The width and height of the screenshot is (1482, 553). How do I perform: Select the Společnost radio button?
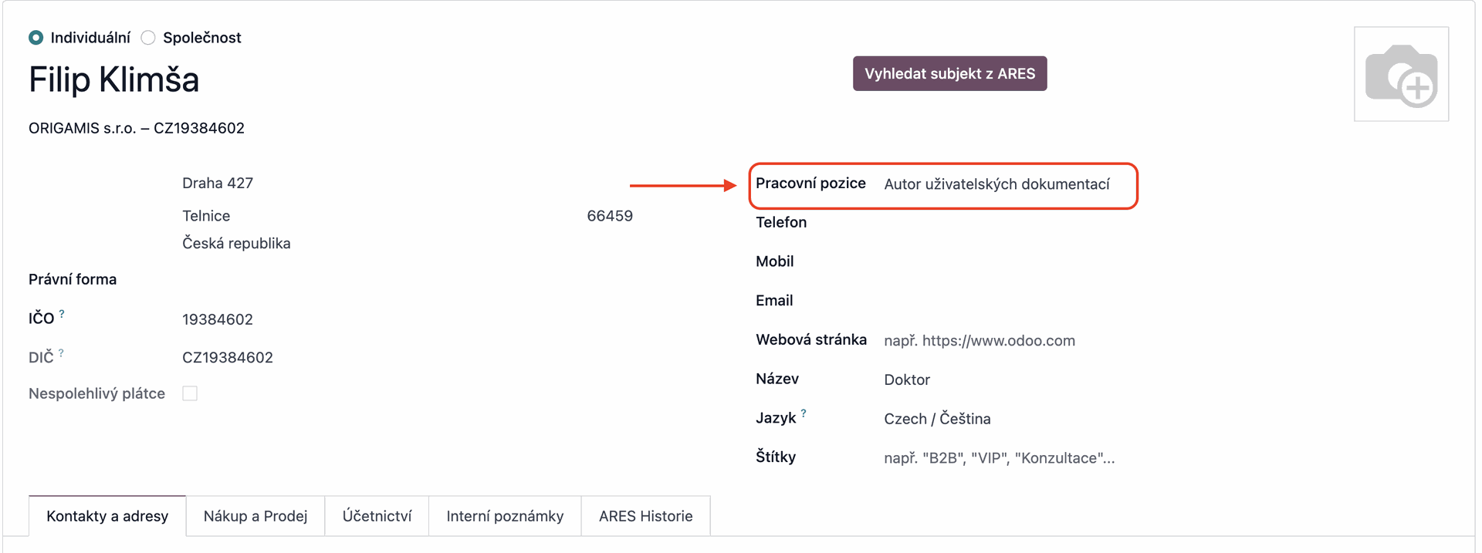(148, 38)
